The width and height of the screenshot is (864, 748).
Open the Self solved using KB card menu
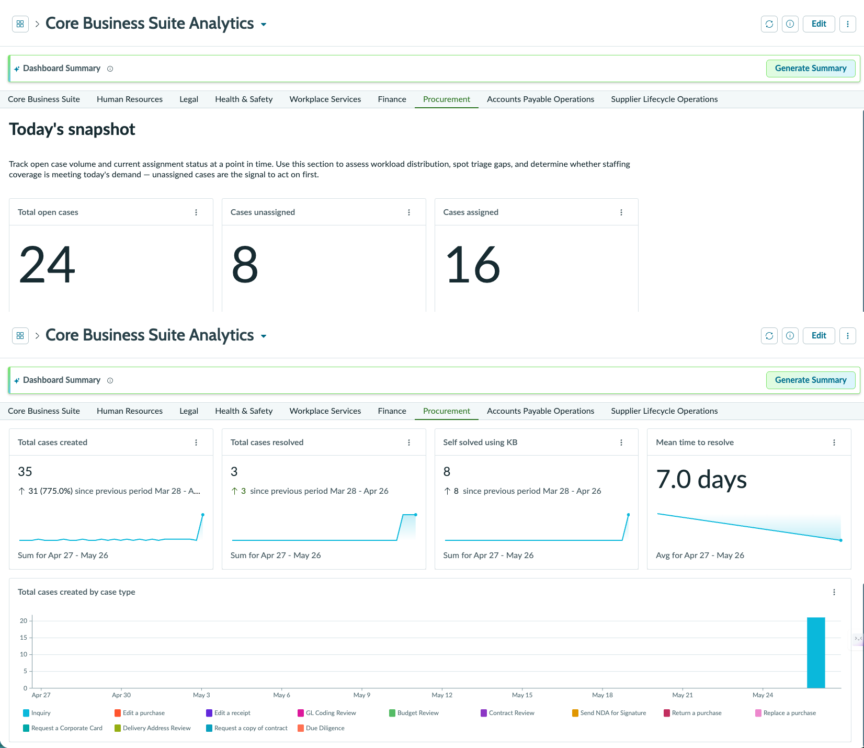click(x=621, y=443)
